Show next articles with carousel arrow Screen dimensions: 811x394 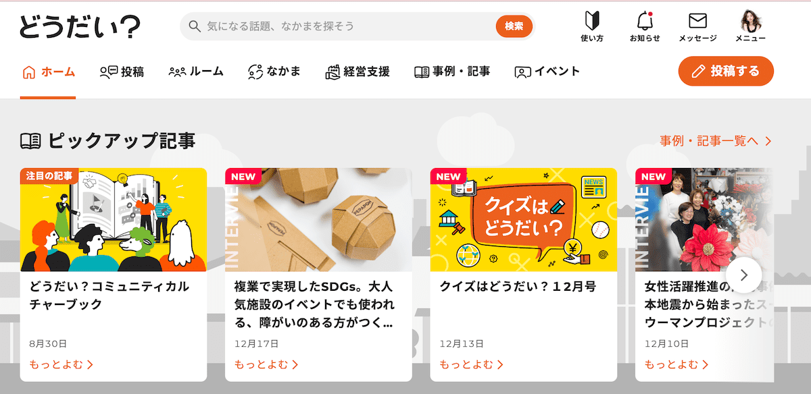(744, 275)
